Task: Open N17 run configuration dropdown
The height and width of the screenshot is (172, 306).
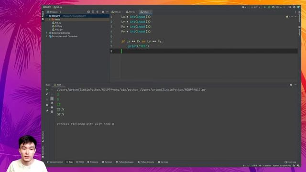Action: tap(256, 7)
